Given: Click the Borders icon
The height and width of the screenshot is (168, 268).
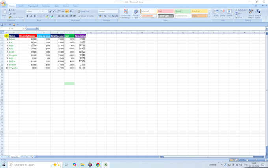Looking at the screenshot, I should [x=41, y=16].
